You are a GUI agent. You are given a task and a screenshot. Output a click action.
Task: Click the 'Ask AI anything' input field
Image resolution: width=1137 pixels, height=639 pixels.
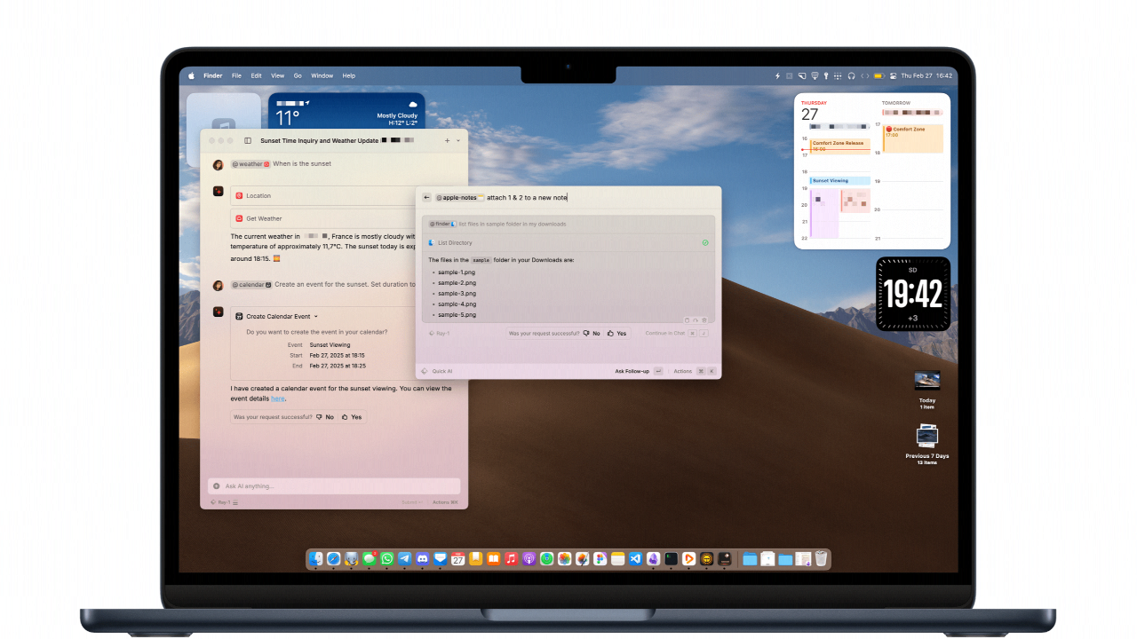click(338, 486)
